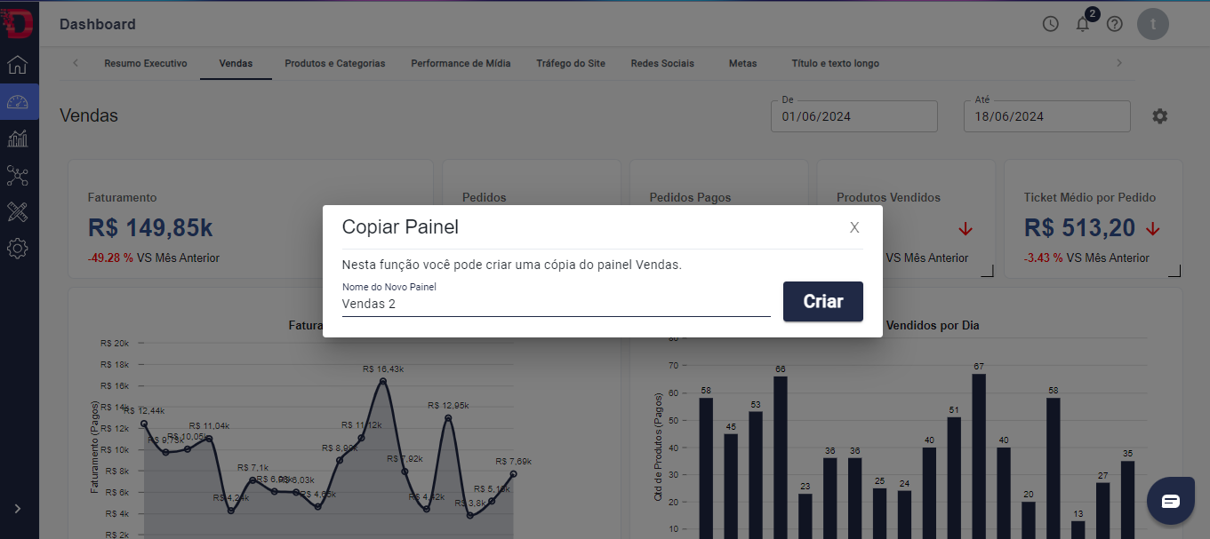
Task: Click the Vendas panel heading
Action: [x=89, y=115]
